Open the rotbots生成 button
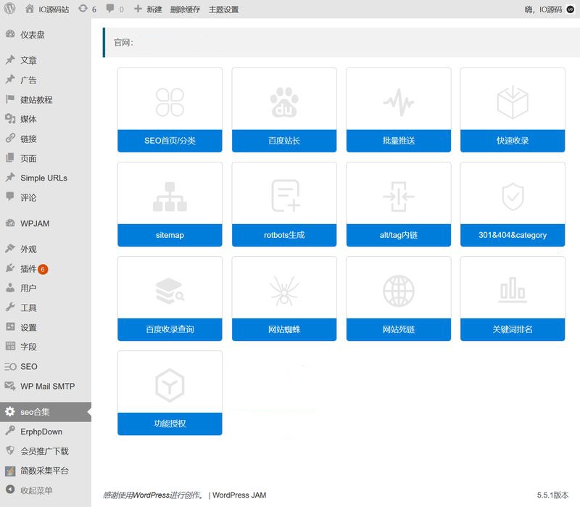Viewport: 580px width, 507px height. 284,235
